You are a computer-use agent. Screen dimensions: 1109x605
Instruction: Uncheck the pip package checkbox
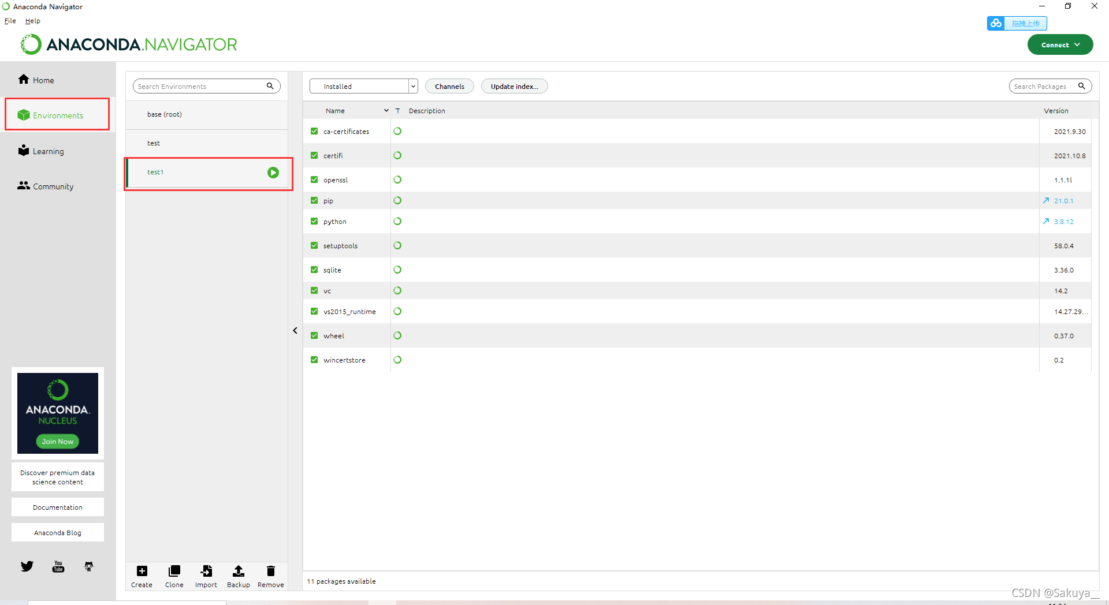[314, 200]
